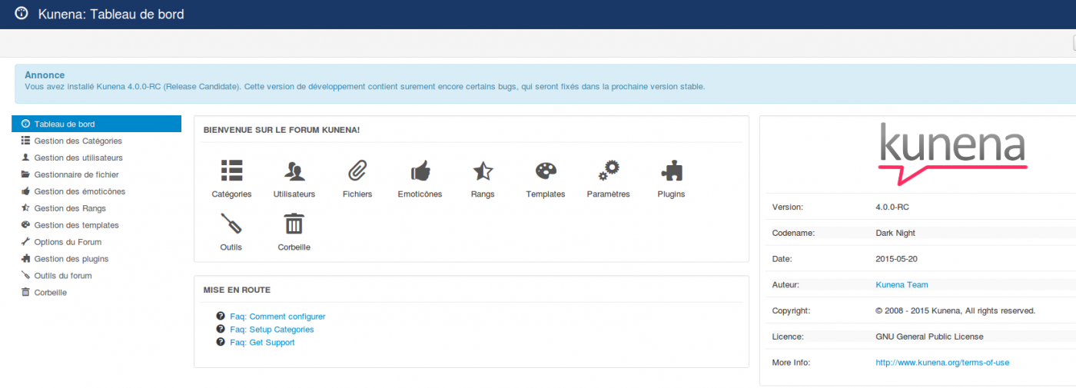Follow the Kunena Team author link
Viewport: 1076px width, 388px height.
point(902,285)
